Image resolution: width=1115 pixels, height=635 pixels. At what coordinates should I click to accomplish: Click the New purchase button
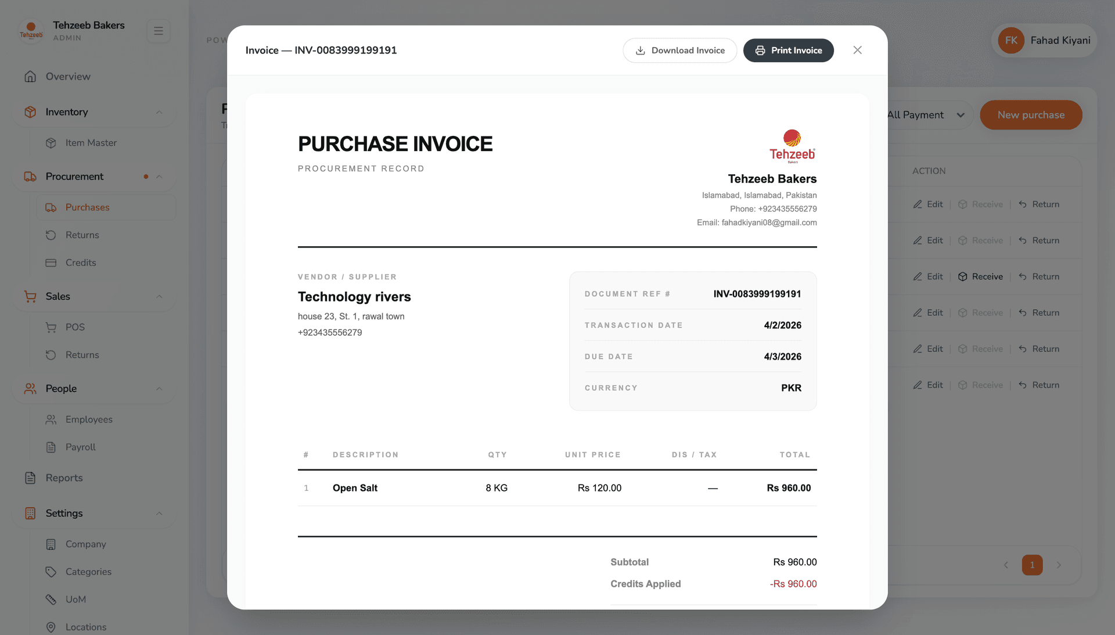1031,115
